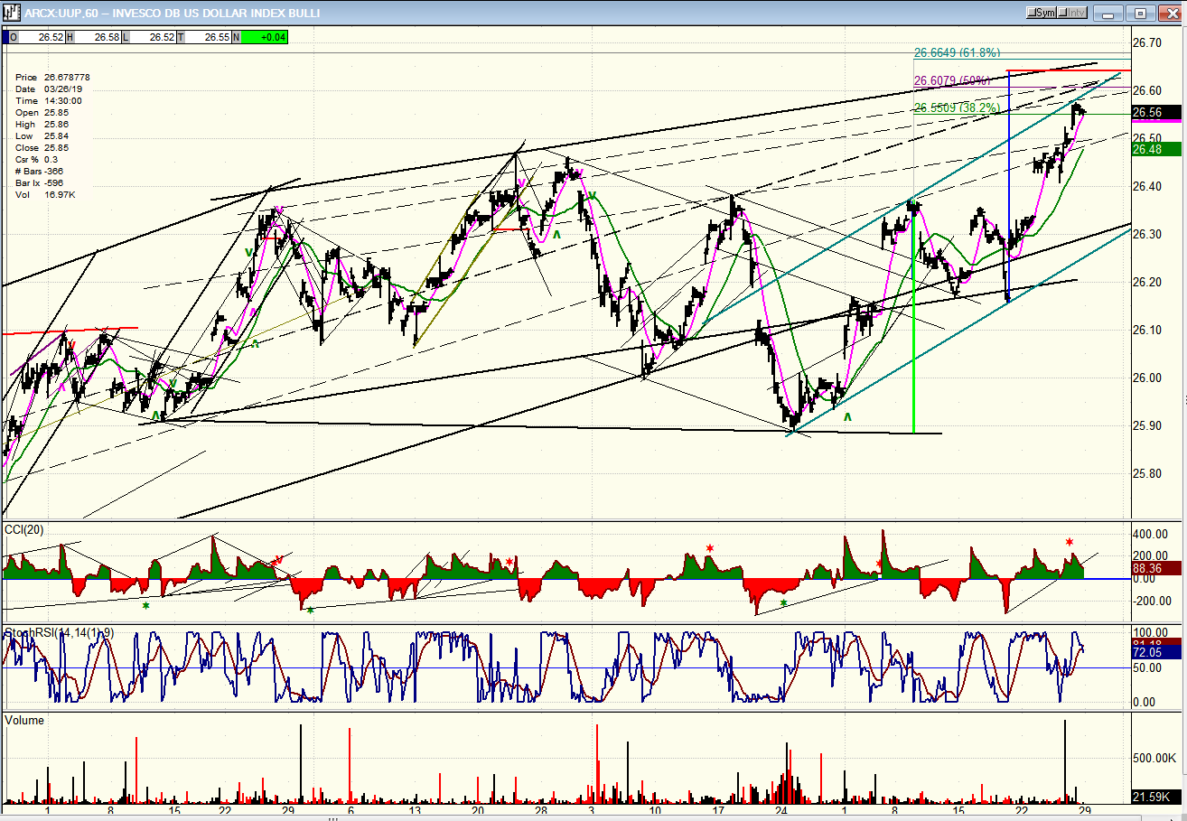Click the 21.59K volume value marker
This screenshot has height=821, width=1187.
[1154, 797]
